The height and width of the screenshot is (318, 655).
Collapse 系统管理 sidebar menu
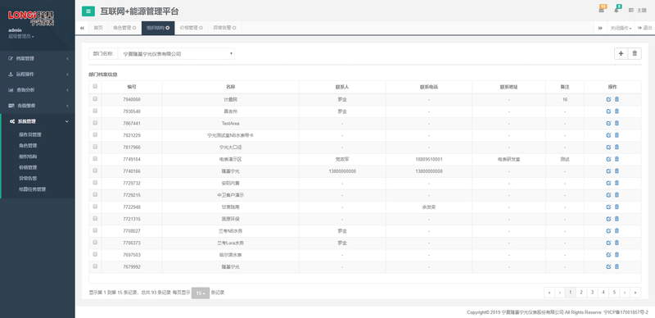(38, 121)
